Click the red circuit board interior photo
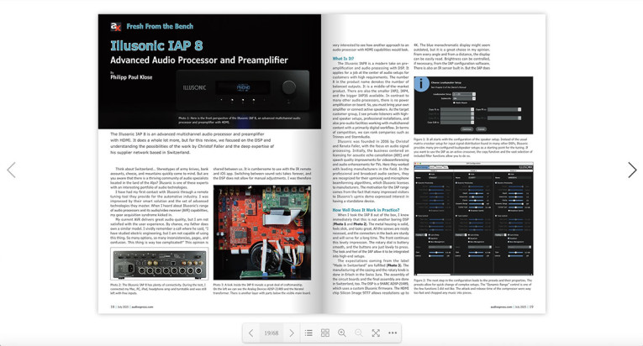The height and width of the screenshot is (346, 643). (262, 233)
